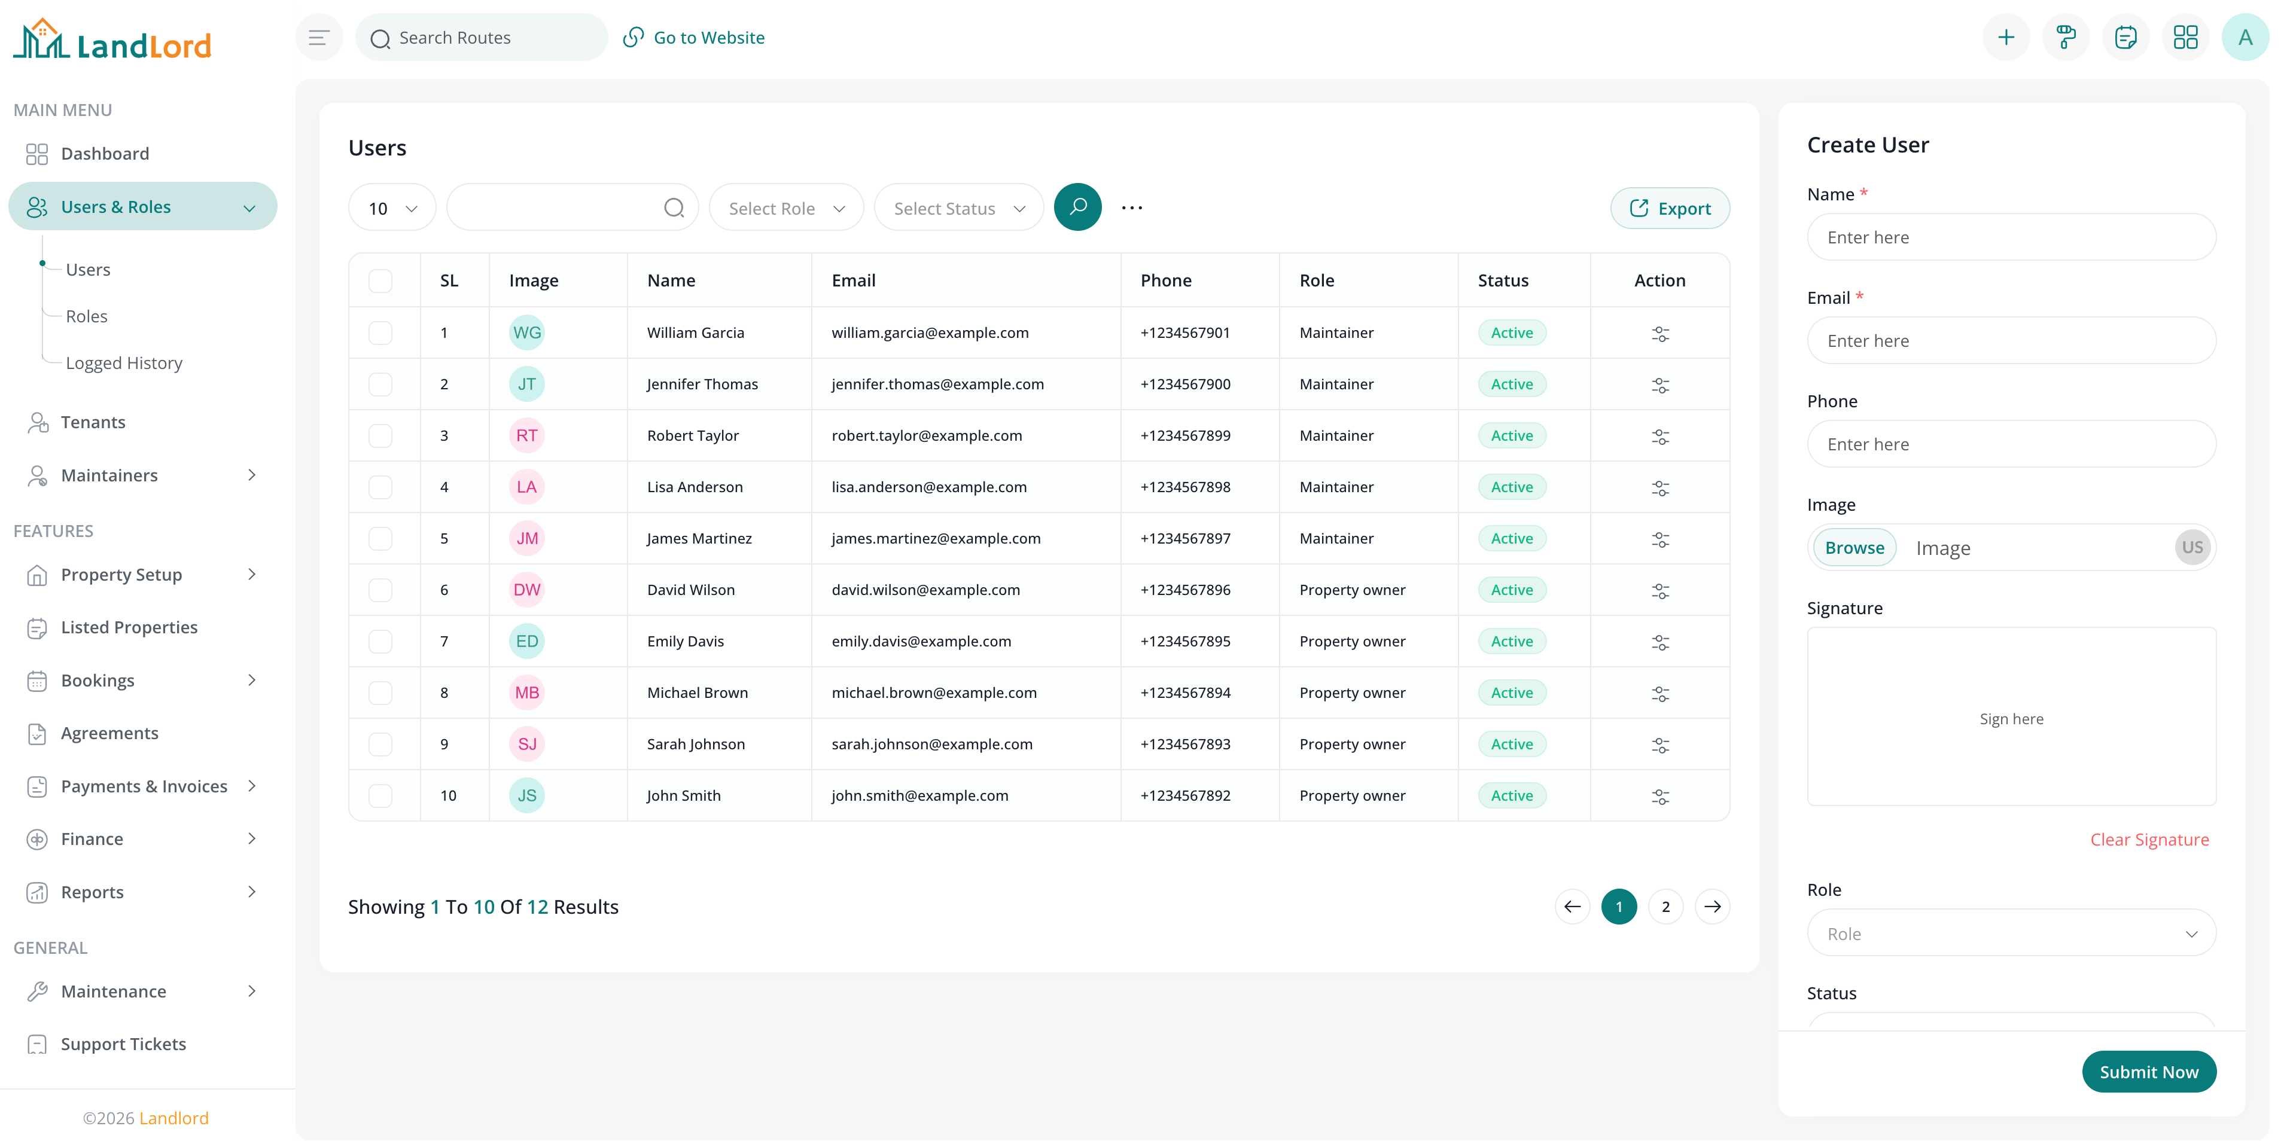Click the Export button
Screen dimensions: 2290x1141
tap(1670, 207)
